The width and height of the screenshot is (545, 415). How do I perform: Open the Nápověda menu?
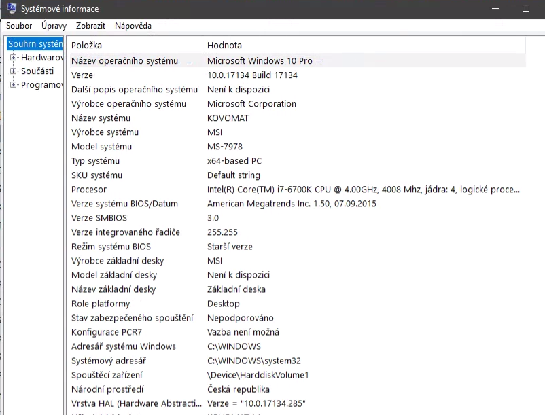click(x=133, y=26)
